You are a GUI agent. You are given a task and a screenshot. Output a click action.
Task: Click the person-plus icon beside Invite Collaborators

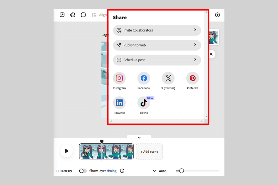pos(119,30)
